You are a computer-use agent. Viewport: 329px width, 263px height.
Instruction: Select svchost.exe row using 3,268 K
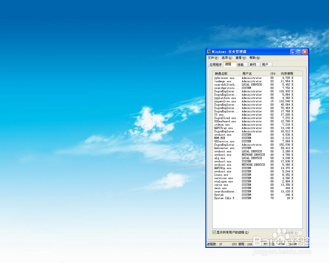click(x=254, y=152)
